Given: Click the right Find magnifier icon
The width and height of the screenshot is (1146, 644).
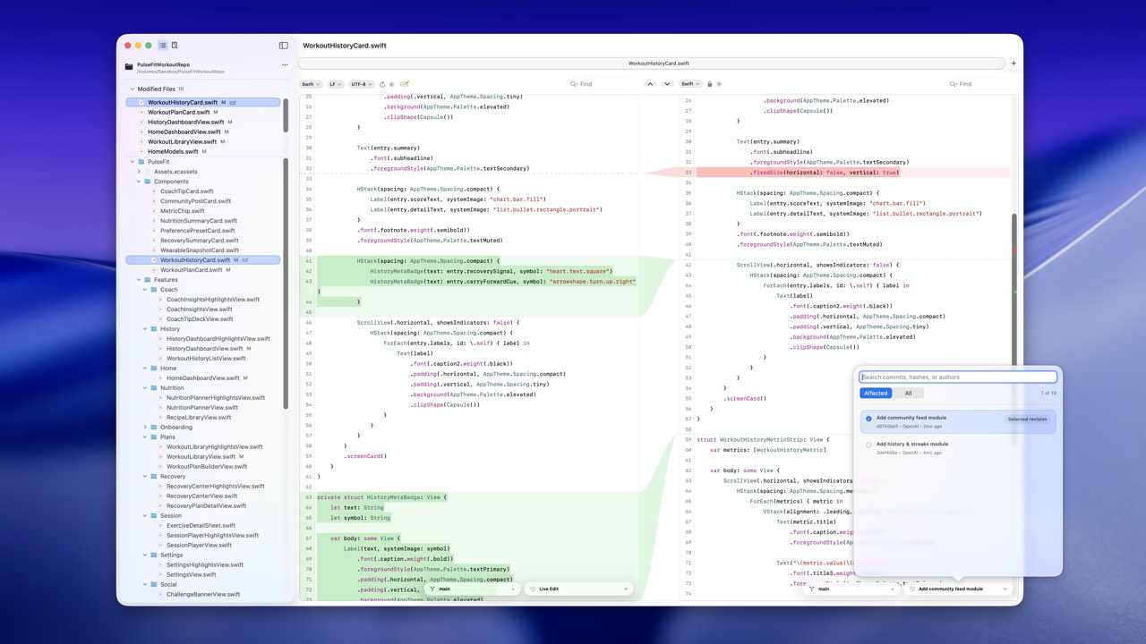Looking at the screenshot, I should [x=954, y=84].
